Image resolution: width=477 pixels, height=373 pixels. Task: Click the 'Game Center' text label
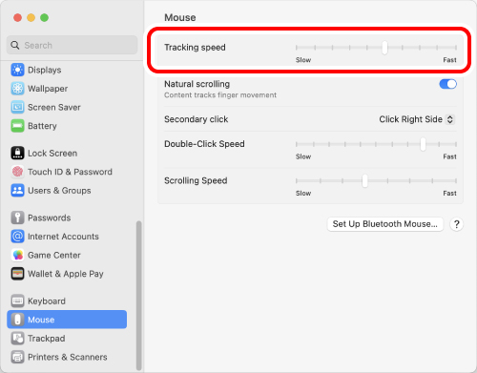tap(54, 255)
